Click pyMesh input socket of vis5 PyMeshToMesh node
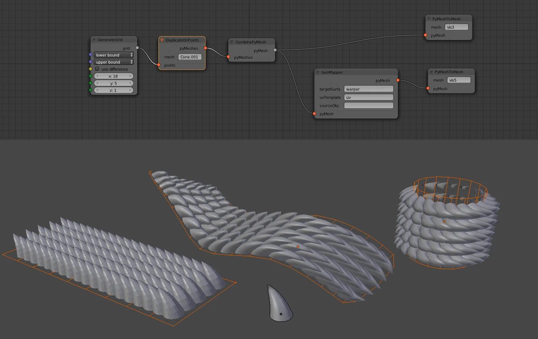The image size is (538, 339). (x=428, y=89)
